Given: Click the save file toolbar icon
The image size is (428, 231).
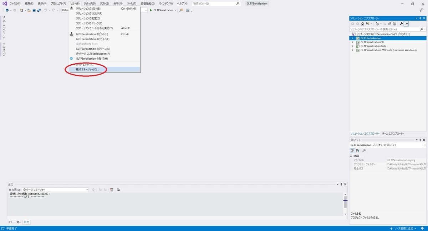Looking at the screenshot, I should [34, 10].
